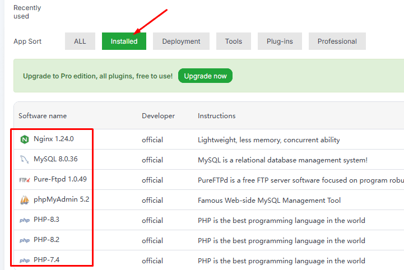This screenshot has width=404, height=270.
Task: Click the Nginx logo icon
Action: click(24, 139)
